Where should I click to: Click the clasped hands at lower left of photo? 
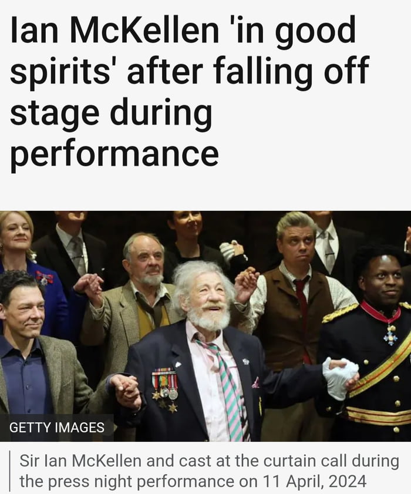point(127,391)
